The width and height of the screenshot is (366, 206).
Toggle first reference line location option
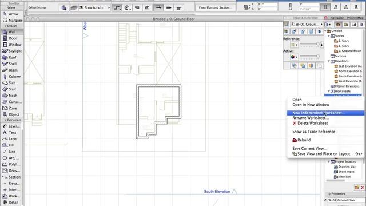[x=158, y=7]
